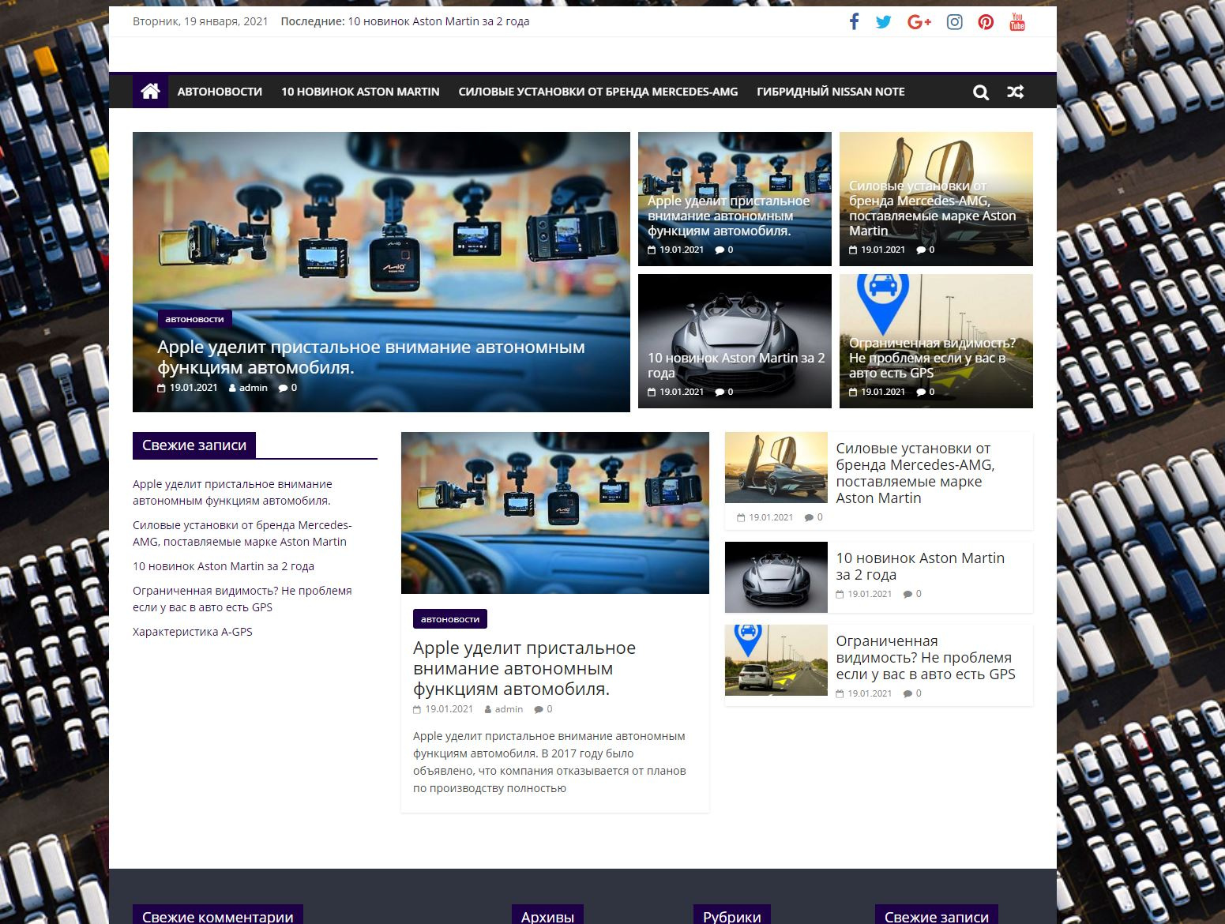Click comment bubble icon on featured slide
The width and height of the screenshot is (1225, 924).
click(283, 388)
